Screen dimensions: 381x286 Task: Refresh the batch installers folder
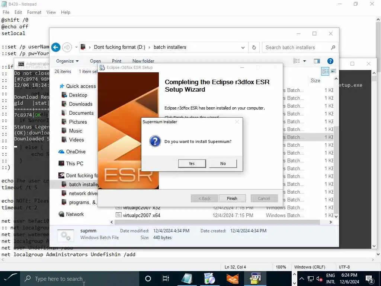pos(254,47)
